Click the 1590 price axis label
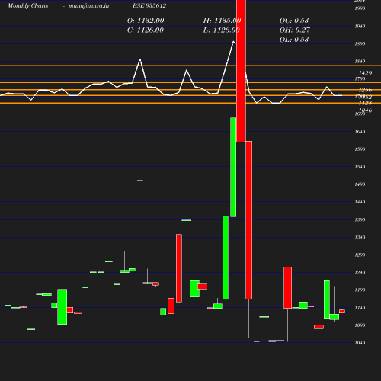This screenshot has width=381, height=381. coord(360,149)
